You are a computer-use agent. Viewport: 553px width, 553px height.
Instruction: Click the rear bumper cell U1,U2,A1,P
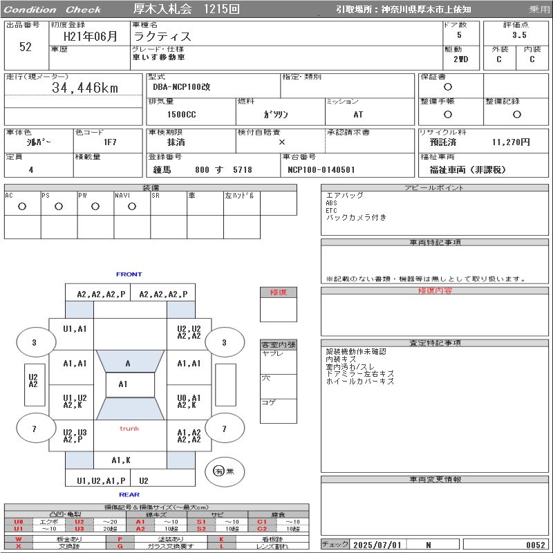(x=101, y=480)
